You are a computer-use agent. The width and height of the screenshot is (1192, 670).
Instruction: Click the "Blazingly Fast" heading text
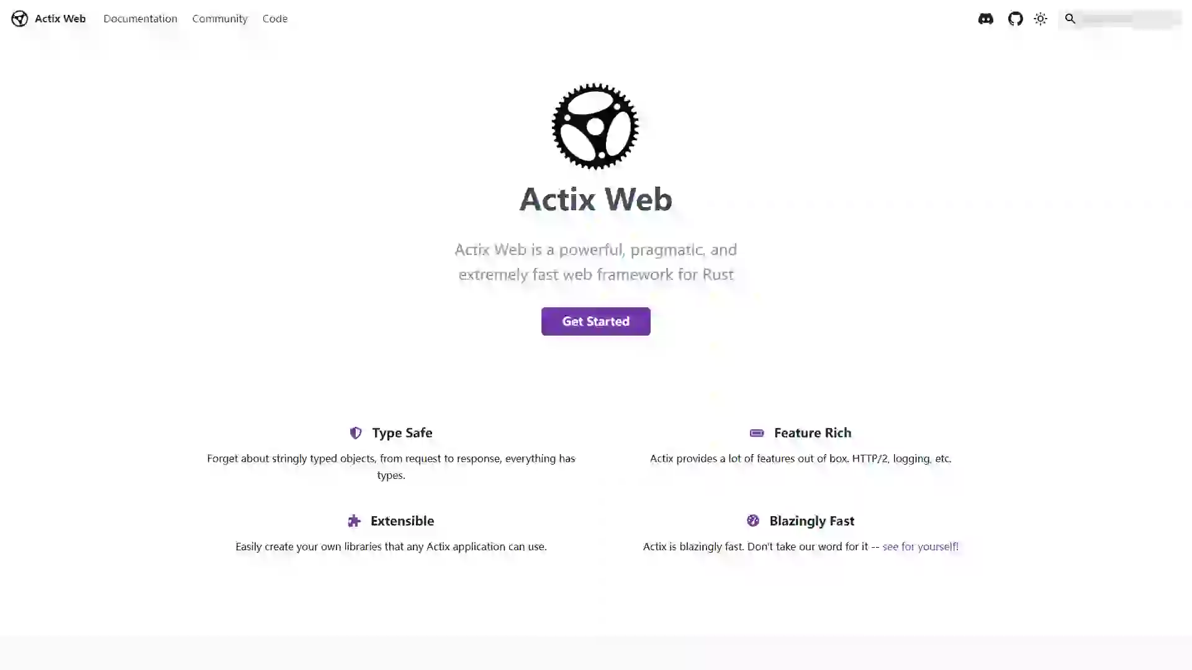coord(812,521)
